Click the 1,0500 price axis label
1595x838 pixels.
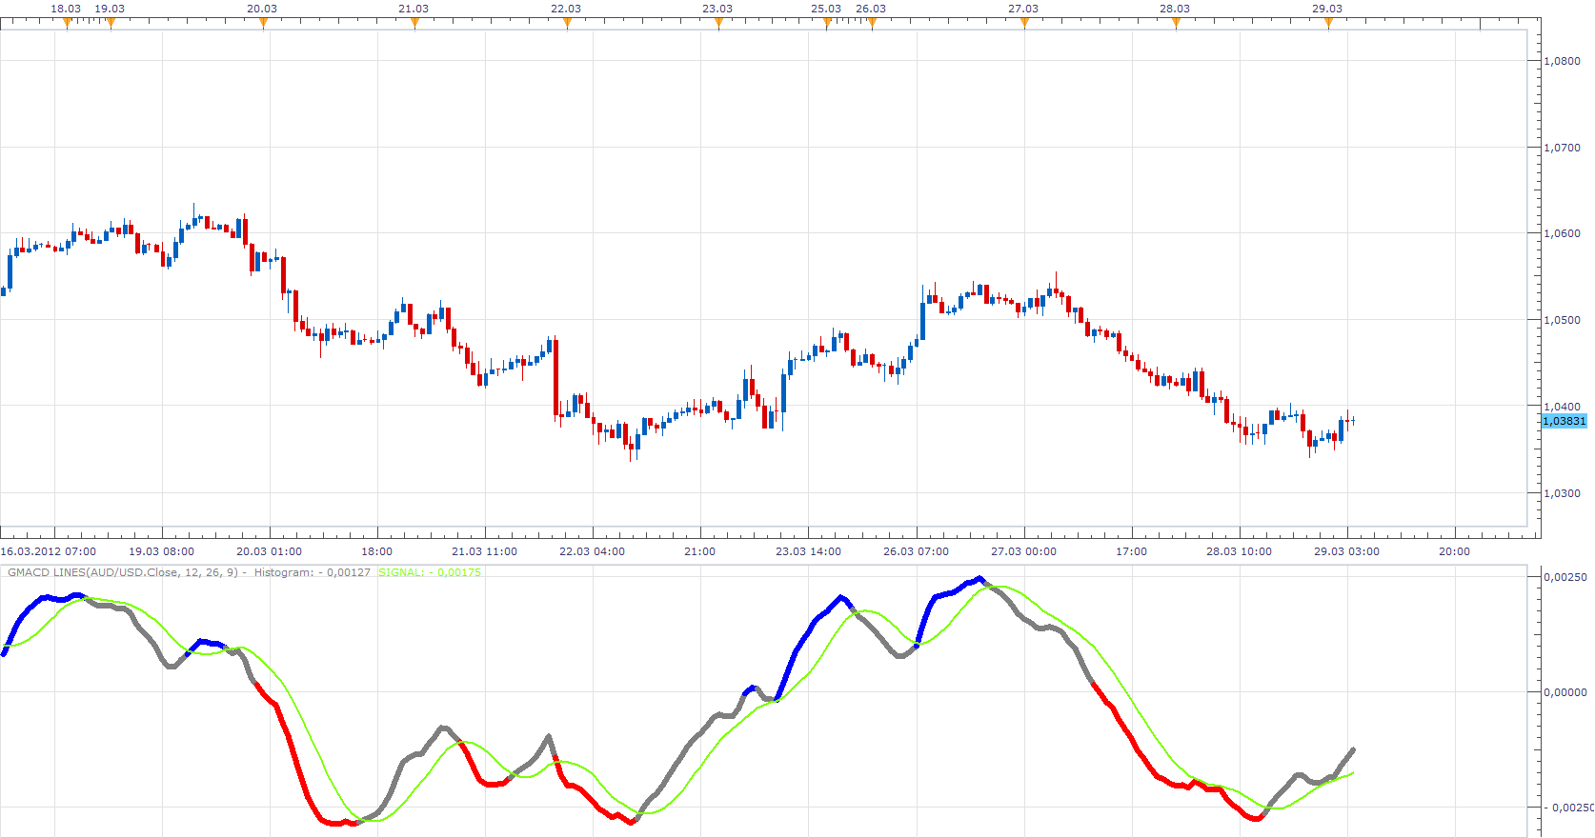tap(1562, 320)
